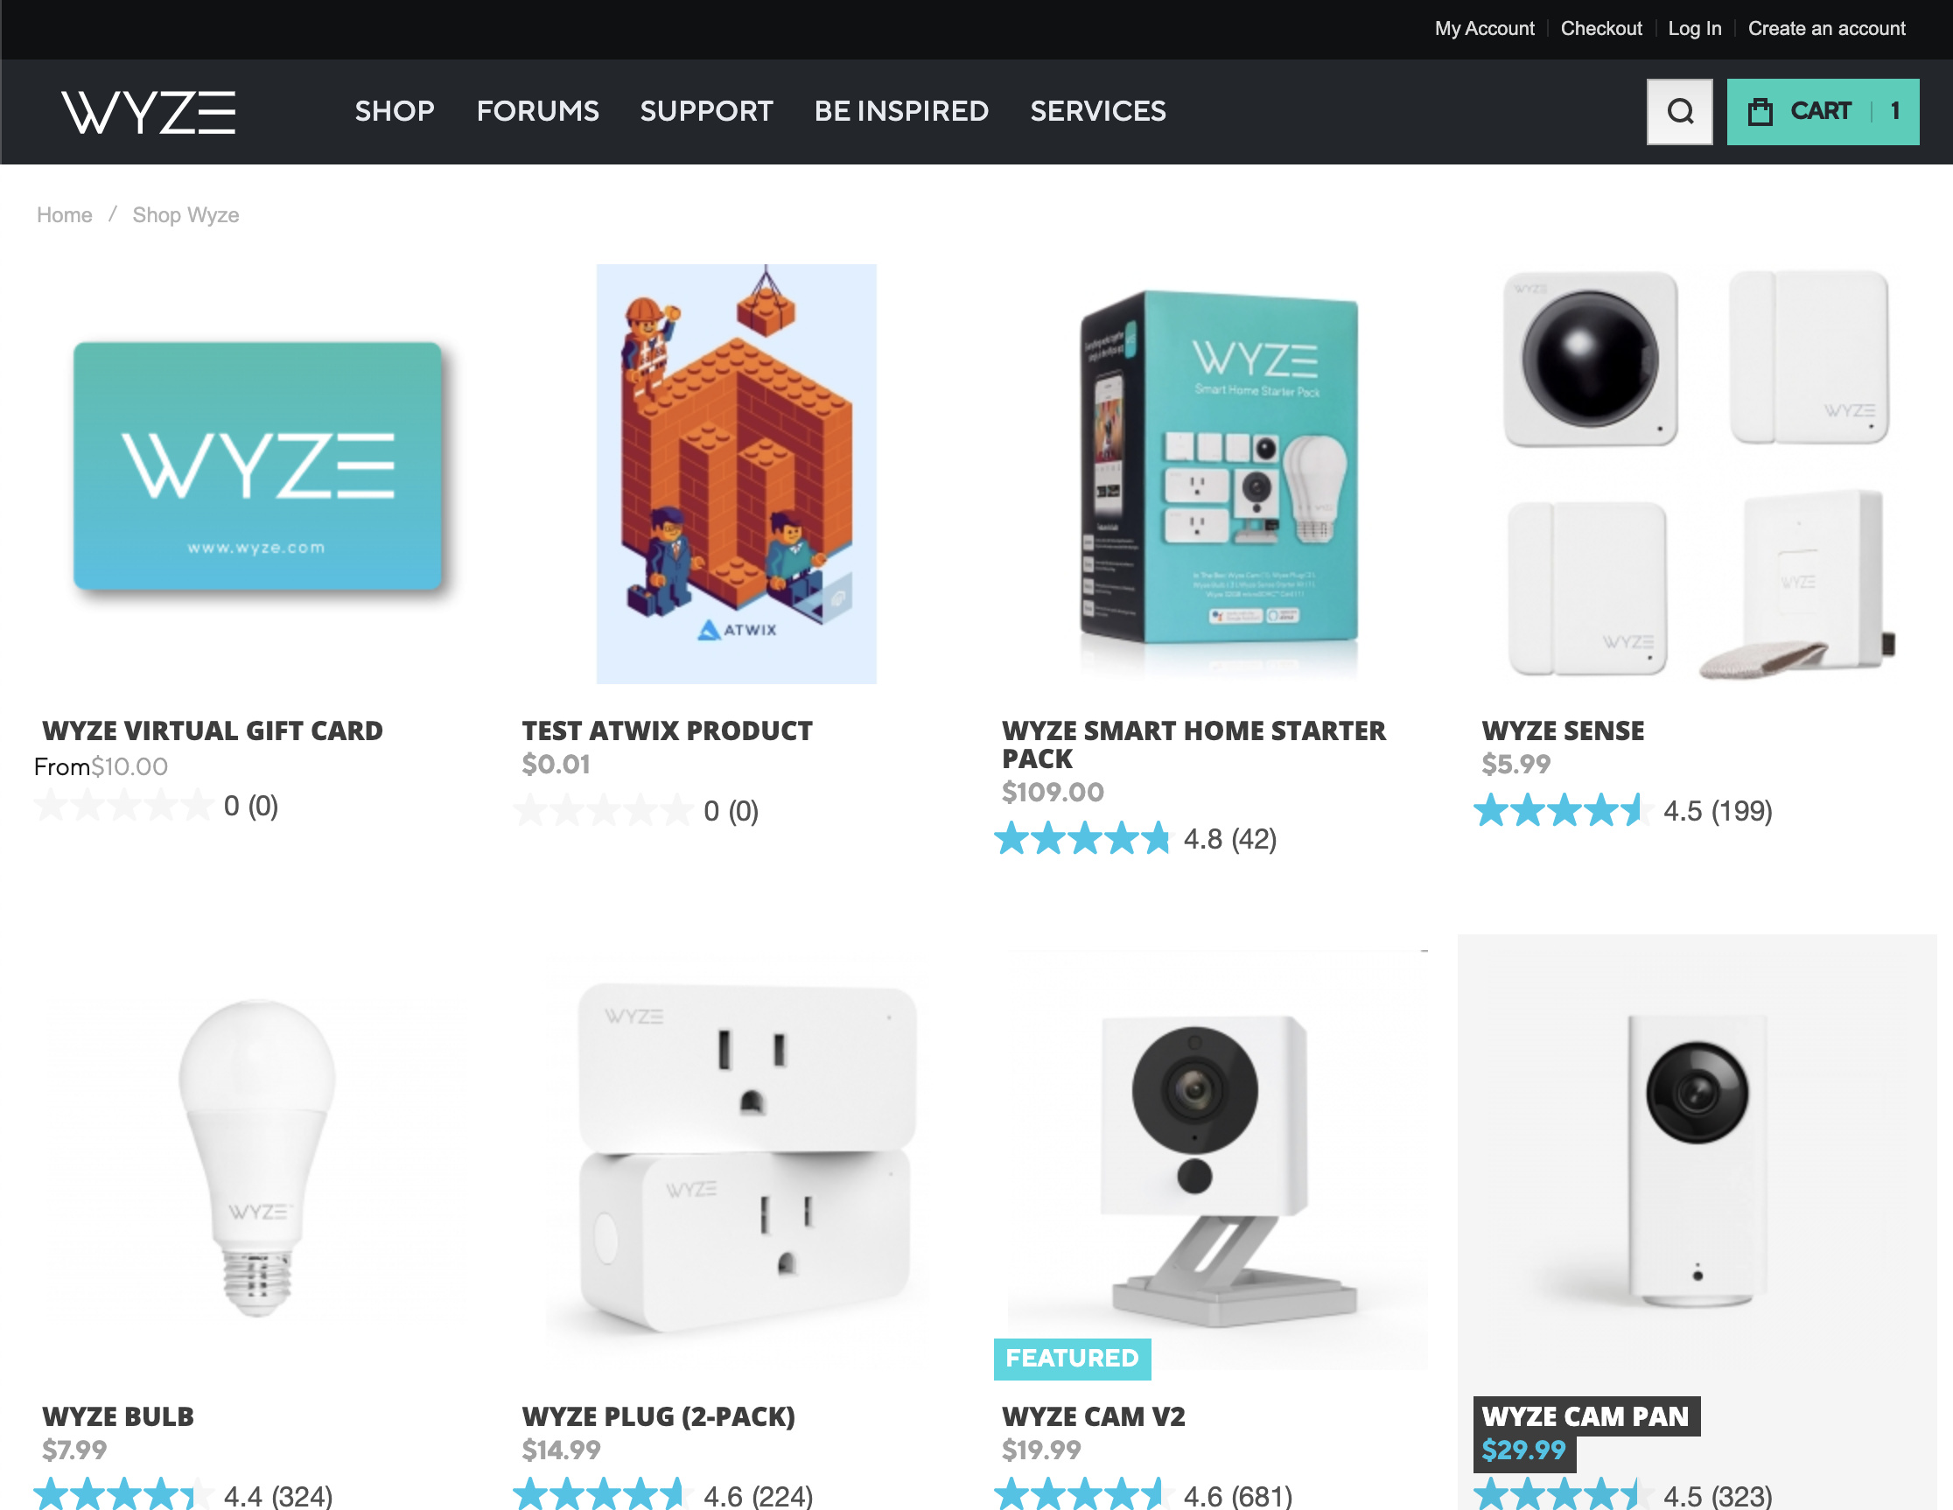Open the SERVICES navigation item
The width and height of the screenshot is (1953, 1510).
1098,111
